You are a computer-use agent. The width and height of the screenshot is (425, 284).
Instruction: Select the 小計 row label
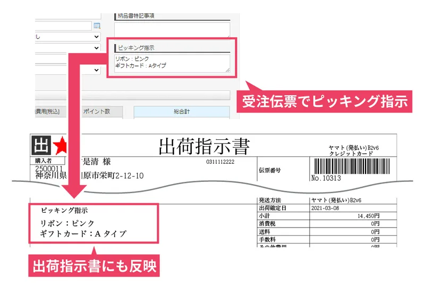click(264, 216)
